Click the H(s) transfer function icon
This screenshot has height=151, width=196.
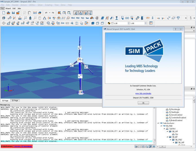78,18
